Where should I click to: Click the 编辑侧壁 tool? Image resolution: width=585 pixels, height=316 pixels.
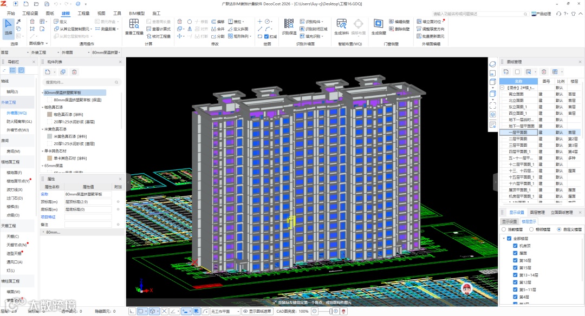coord(399,22)
